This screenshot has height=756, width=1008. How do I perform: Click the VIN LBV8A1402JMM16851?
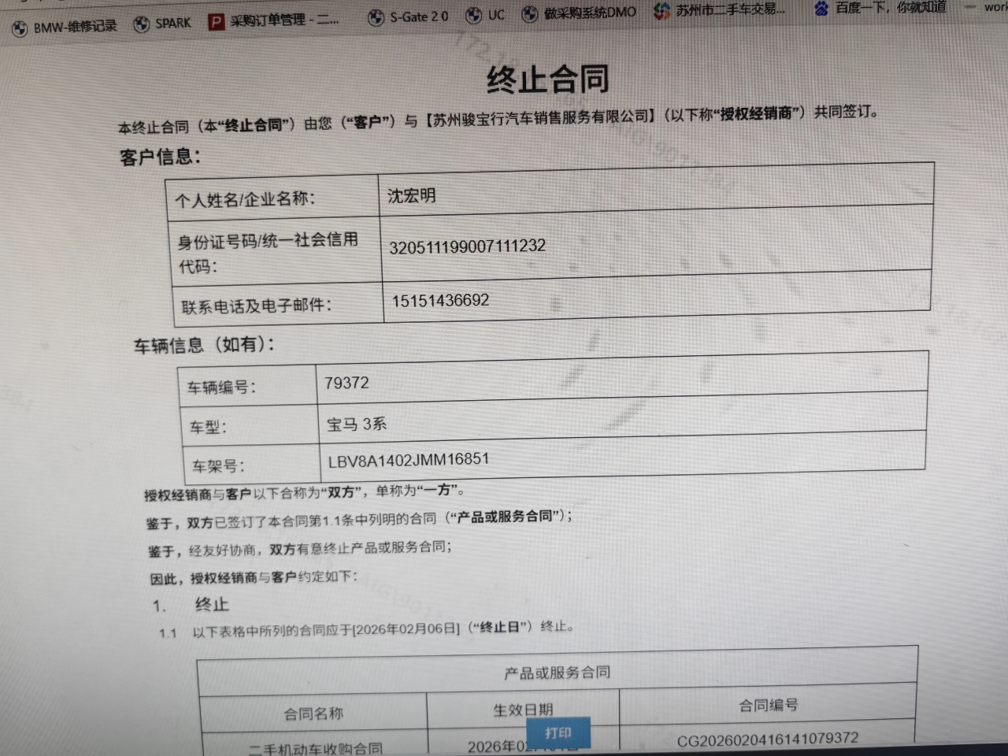[408, 459]
